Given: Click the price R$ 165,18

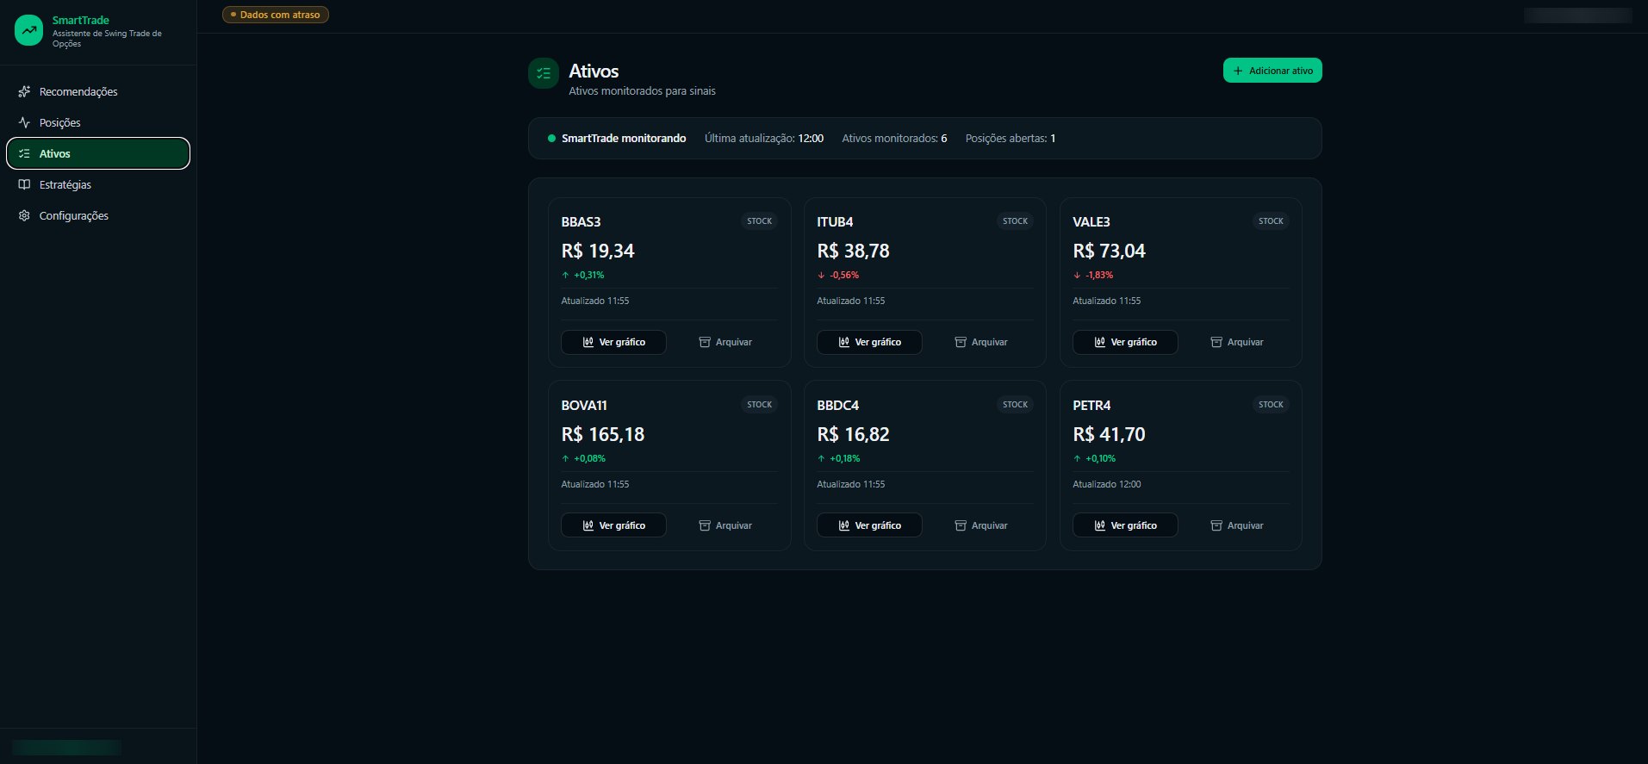Looking at the screenshot, I should coord(603,434).
